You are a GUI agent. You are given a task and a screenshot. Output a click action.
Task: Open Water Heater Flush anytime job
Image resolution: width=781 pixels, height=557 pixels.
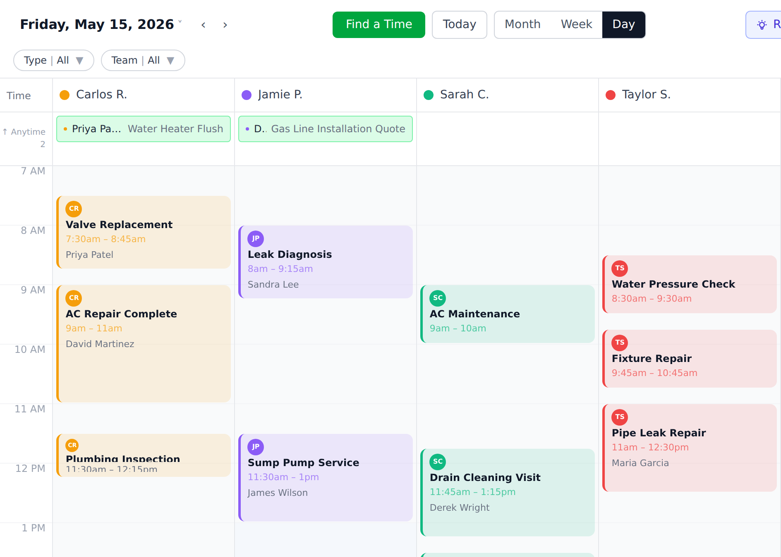point(144,129)
